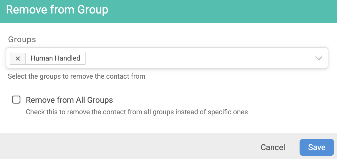Delete the Human Handled chip using the cross
The image size is (337, 159).
(x=18, y=58)
